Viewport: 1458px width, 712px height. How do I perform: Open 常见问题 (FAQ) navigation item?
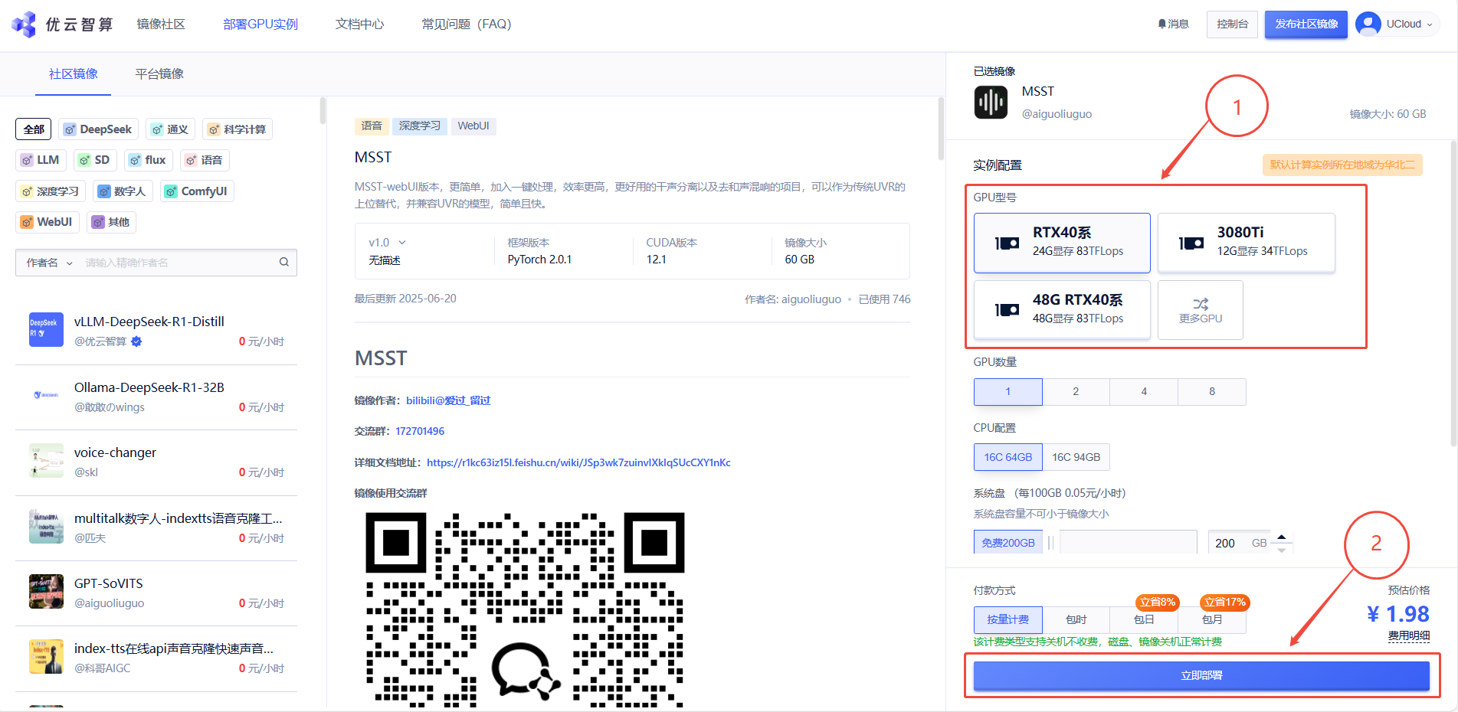(x=467, y=24)
